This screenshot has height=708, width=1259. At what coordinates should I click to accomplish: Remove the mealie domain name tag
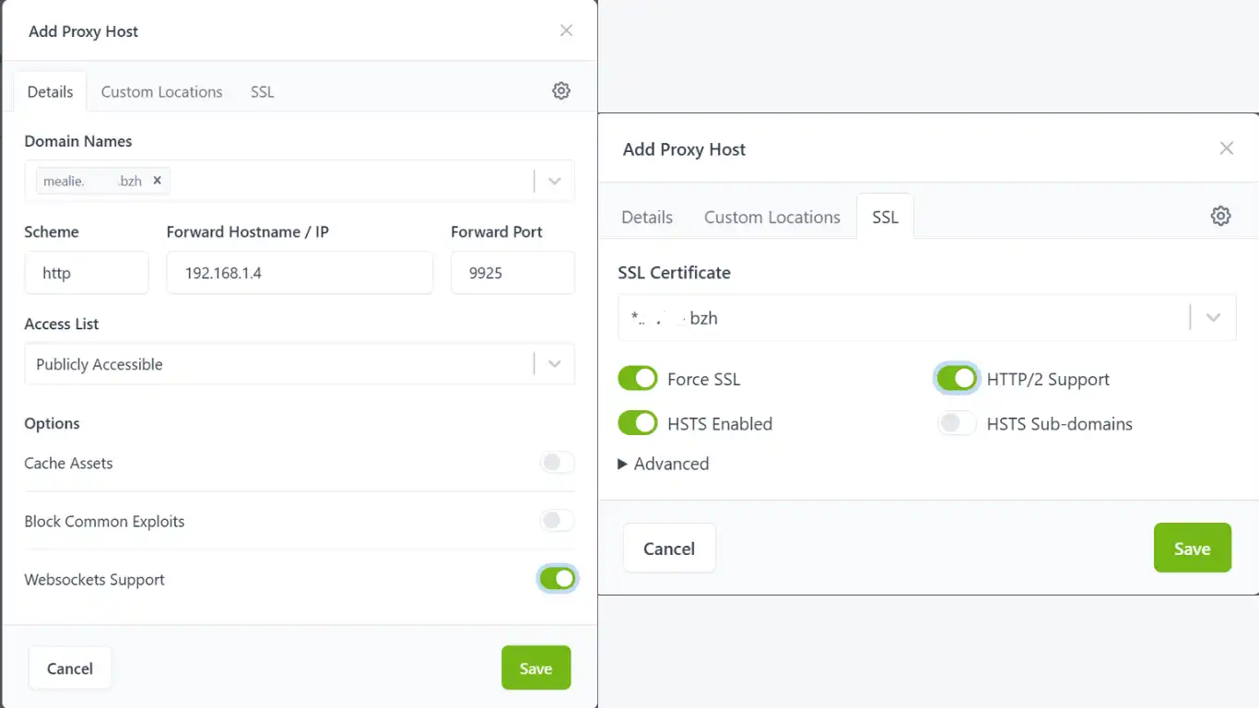pos(158,181)
